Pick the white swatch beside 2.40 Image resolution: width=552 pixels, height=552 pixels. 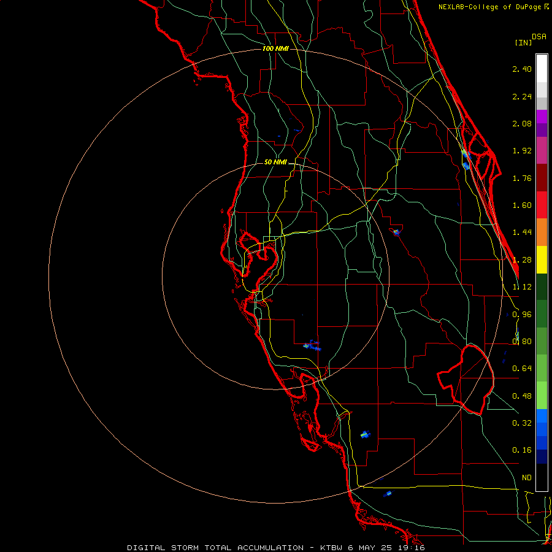[542, 69]
